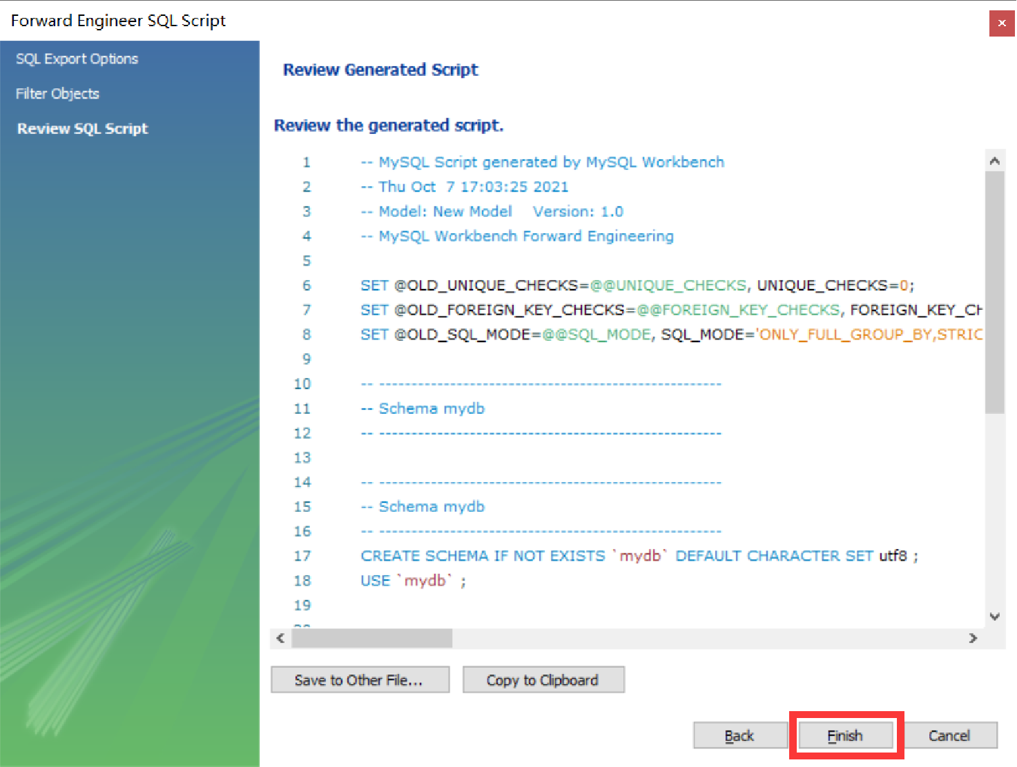This screenshot has width=1017, height=767.
Task: Click the red close icon on the dialog
Action: coord(1002,23)
